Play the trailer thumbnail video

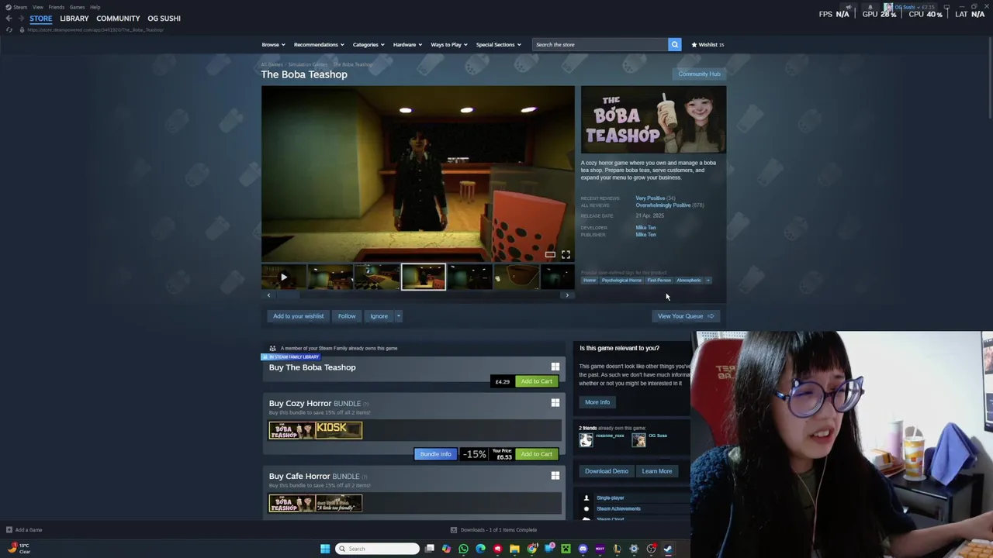[x=284, y=277]
